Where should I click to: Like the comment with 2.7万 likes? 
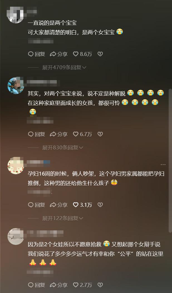(x=82, y=285)
